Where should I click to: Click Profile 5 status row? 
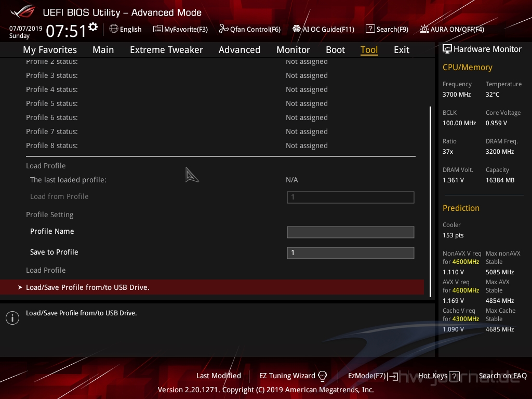tap(220, 103)
